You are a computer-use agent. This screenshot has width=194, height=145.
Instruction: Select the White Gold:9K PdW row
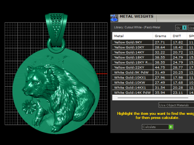[153, 72]
